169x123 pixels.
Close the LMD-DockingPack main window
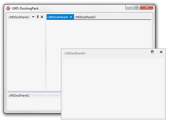(147, 7)
